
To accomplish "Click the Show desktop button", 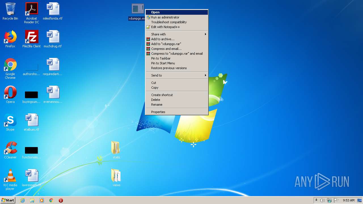I will tap(360, 200).
